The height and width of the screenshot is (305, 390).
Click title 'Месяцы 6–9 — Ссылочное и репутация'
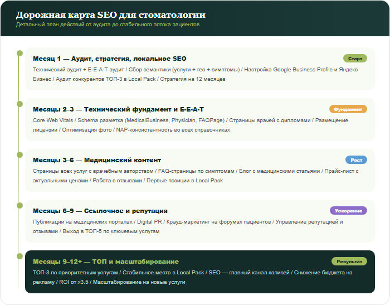click(x=100, y=211)
